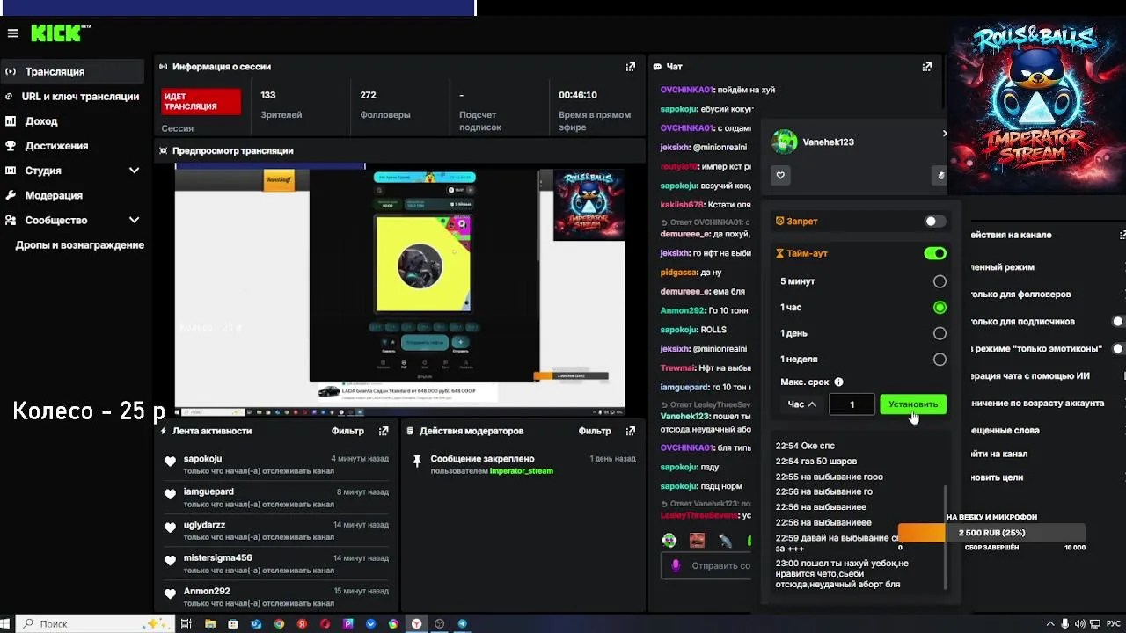Click the uglydarzz username in activity feed
Screen dimensions: 1126x633
(x=204, y=525)
